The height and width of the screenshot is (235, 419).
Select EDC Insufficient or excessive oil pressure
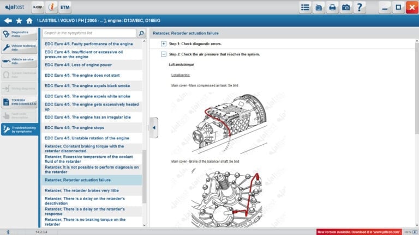click(x=92, y=54)
